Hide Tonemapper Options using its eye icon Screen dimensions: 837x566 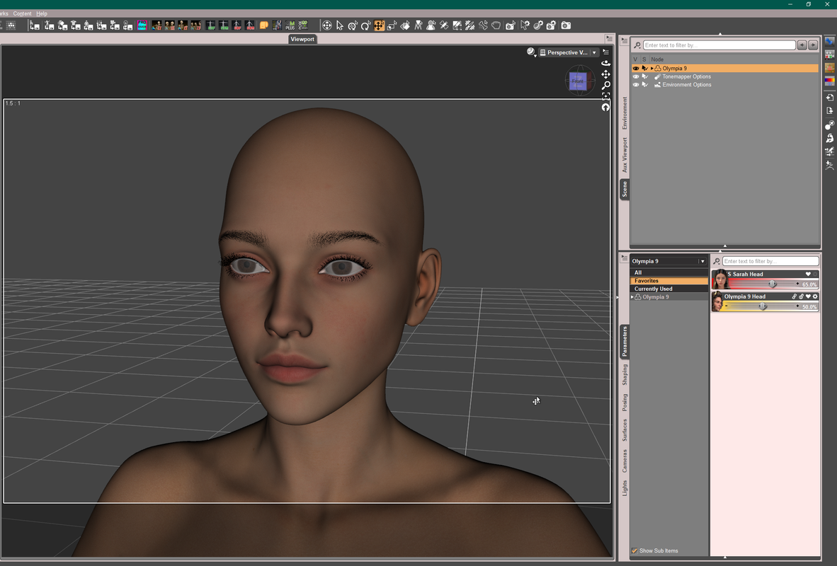pyautogui.click(x=636, y=76)
